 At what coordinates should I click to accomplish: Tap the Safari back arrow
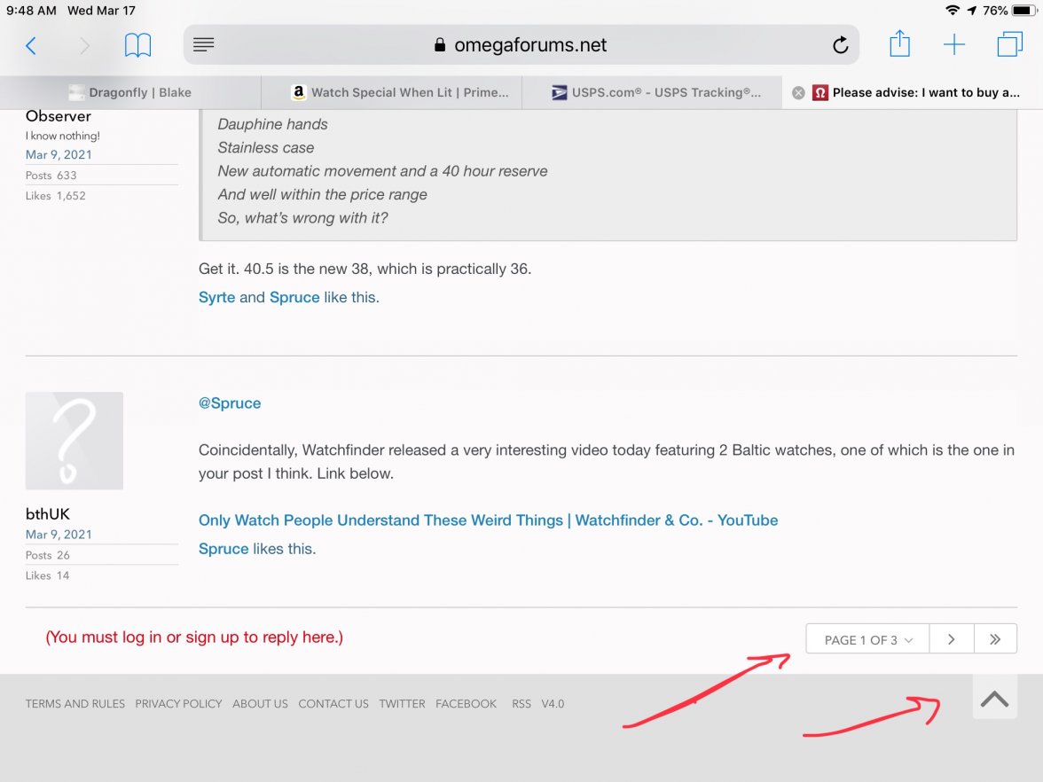pos(31,46)
